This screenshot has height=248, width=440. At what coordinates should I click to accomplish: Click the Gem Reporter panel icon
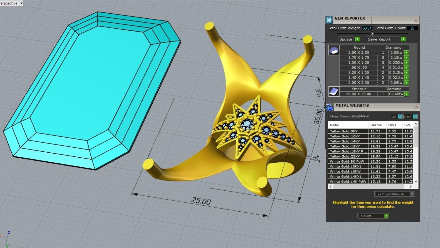[329, 20]
